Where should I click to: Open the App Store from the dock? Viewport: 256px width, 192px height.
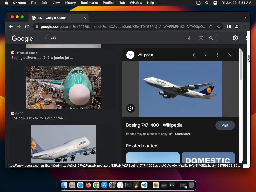pos(104,185)
